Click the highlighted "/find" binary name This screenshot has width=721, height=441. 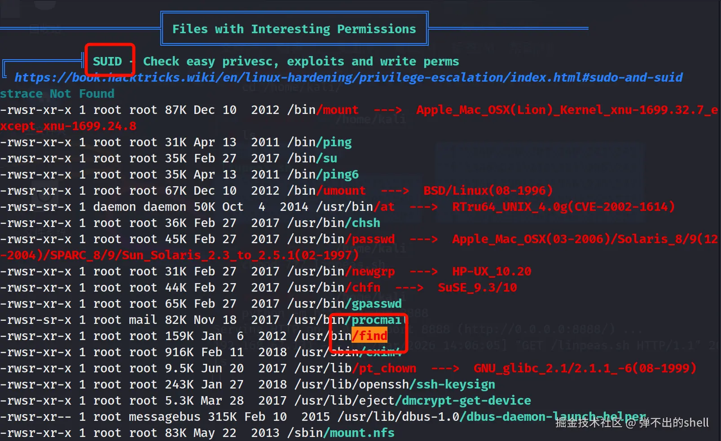pos(369,336)
